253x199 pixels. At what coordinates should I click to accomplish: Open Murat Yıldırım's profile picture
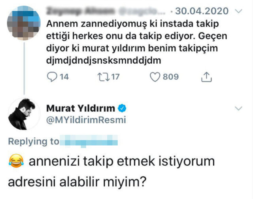click(22, 115)
